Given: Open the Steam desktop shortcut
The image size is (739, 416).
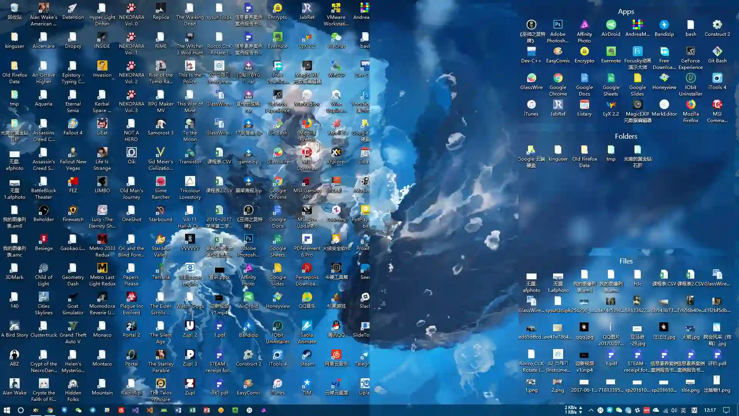Looking at the screenshot, I should (307, 355).
